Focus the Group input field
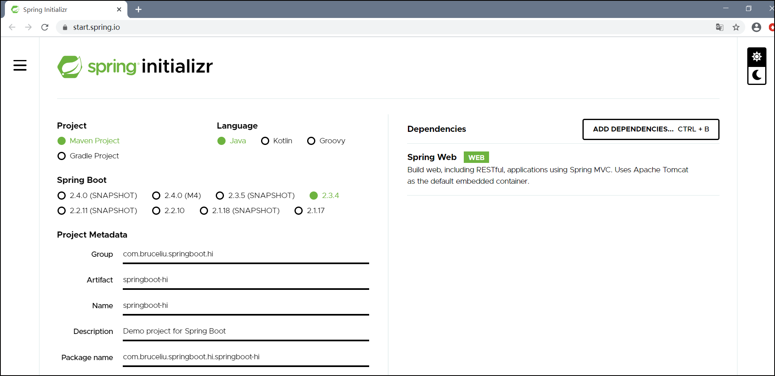This screenshot has height=376, width=775. pos(246,254)
